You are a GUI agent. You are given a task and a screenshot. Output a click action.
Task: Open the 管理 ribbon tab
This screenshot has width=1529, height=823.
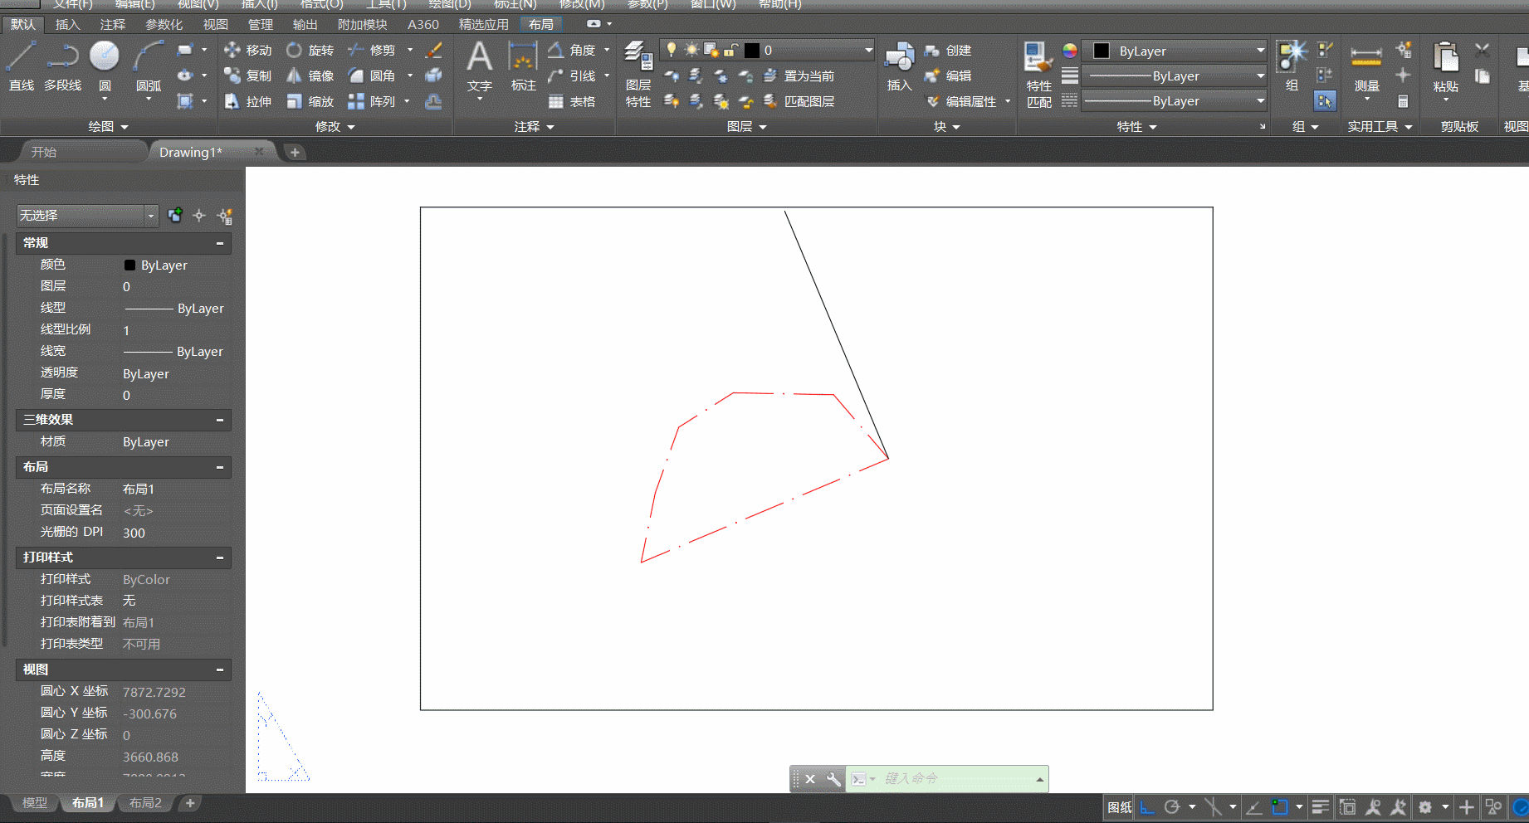tap(261, 25)
